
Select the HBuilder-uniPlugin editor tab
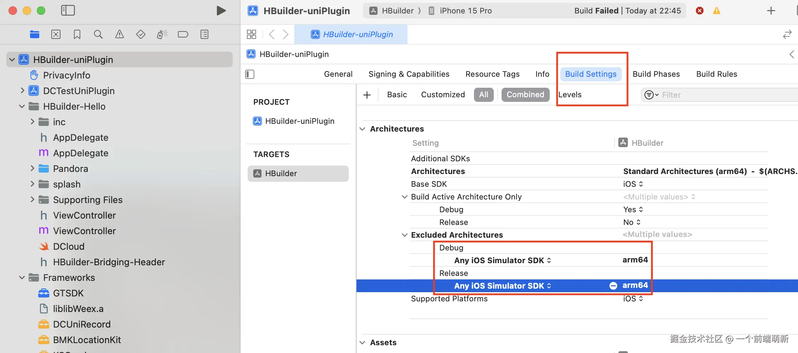351,34
